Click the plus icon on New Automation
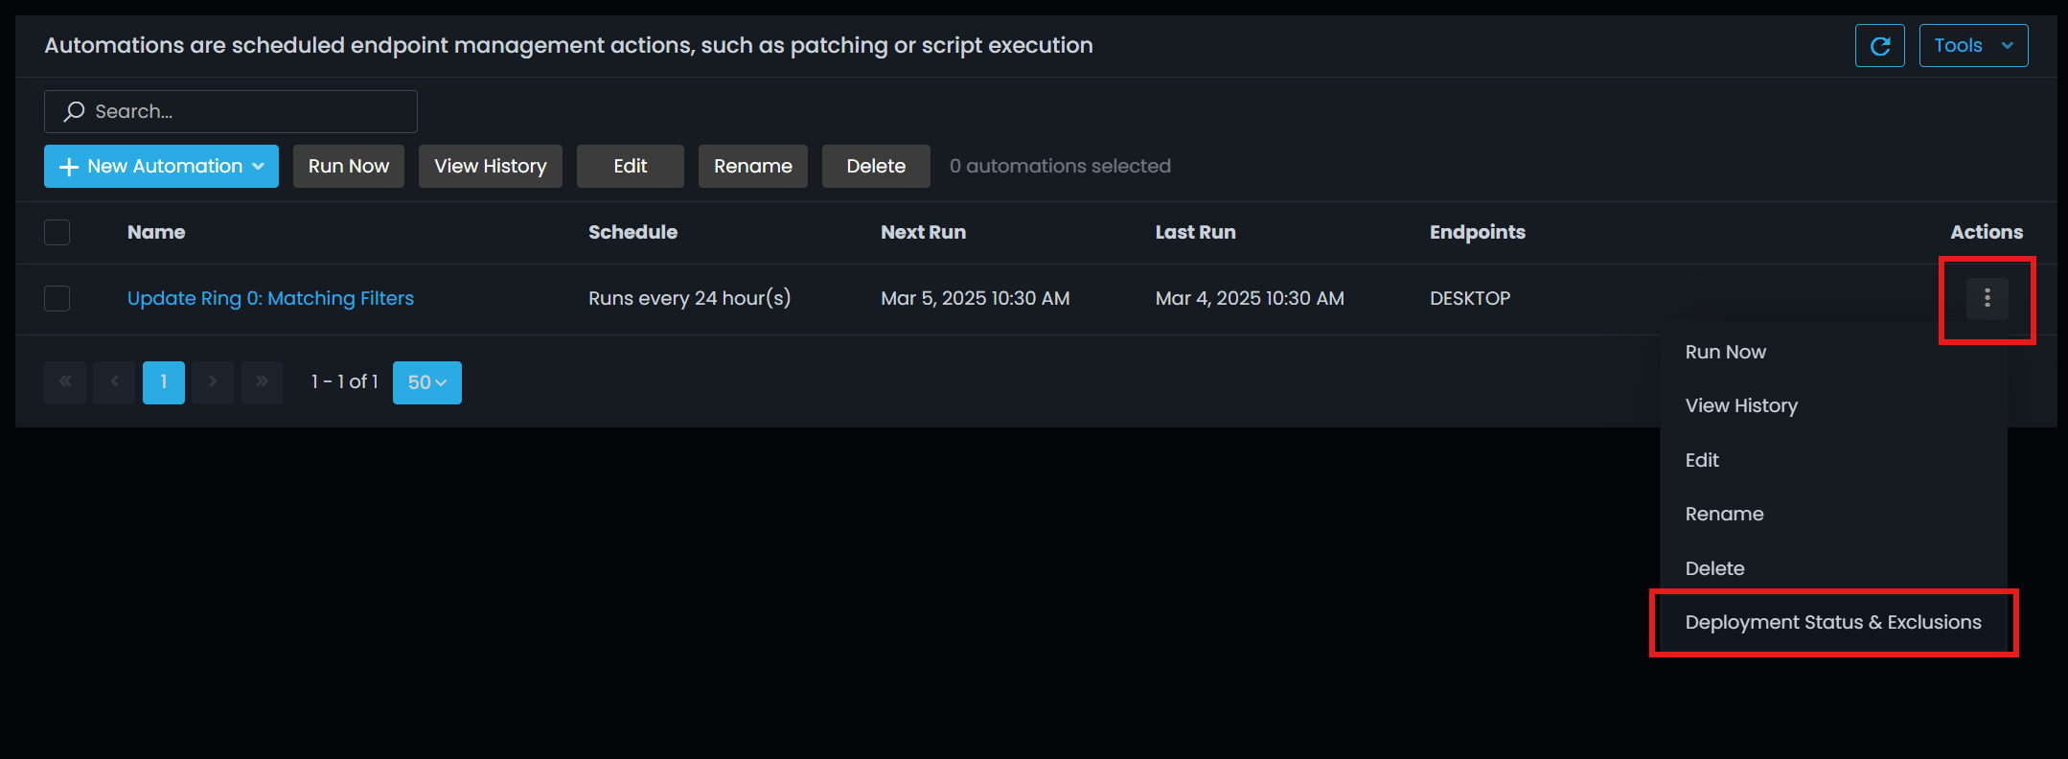The image size is (2068, 759). (x=68, y=166)
